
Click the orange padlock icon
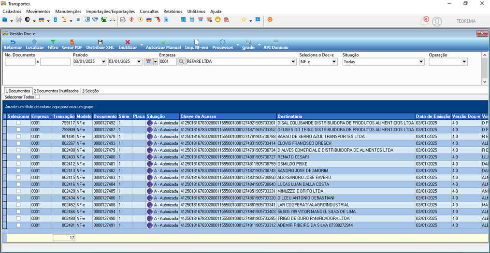(218, 20)
